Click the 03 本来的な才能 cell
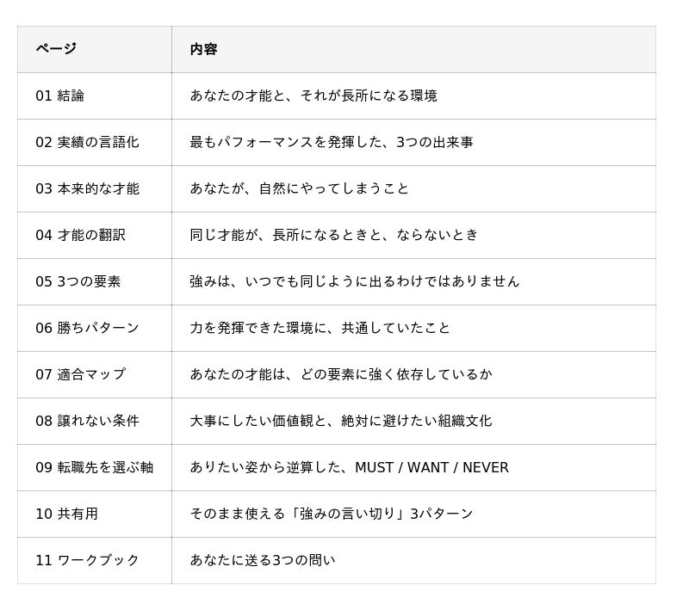 point(95,188)
